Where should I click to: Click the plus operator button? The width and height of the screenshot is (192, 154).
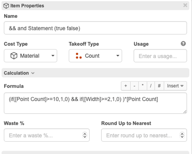tap(126, 86)
